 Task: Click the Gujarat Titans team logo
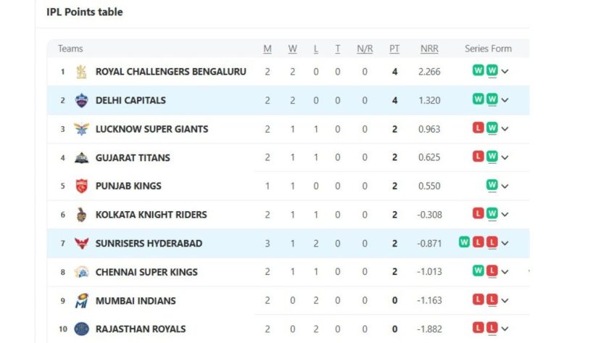[x=82, y=157]
